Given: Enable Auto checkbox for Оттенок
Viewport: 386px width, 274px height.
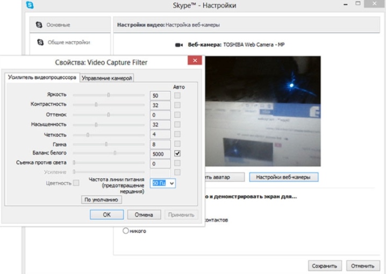Looking at the screenshot, I should pyautogui.click(x=177, y=114).
